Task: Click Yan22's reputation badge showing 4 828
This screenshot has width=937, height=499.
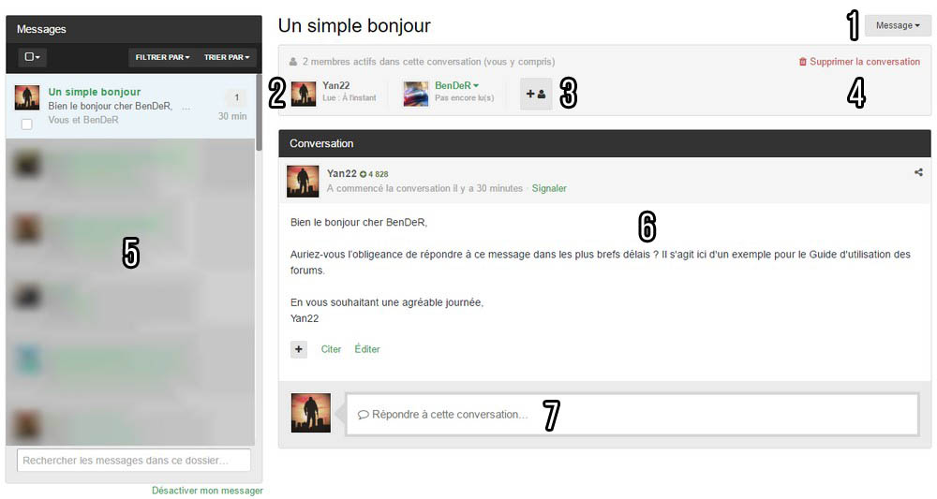Action: 374,174
